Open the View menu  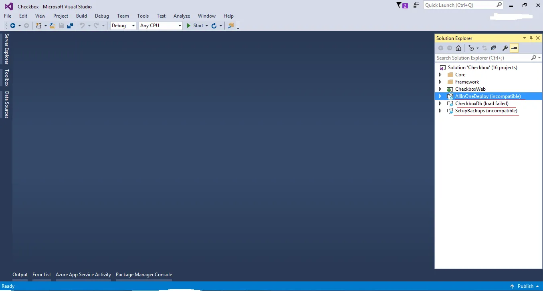tap(40, 16)
